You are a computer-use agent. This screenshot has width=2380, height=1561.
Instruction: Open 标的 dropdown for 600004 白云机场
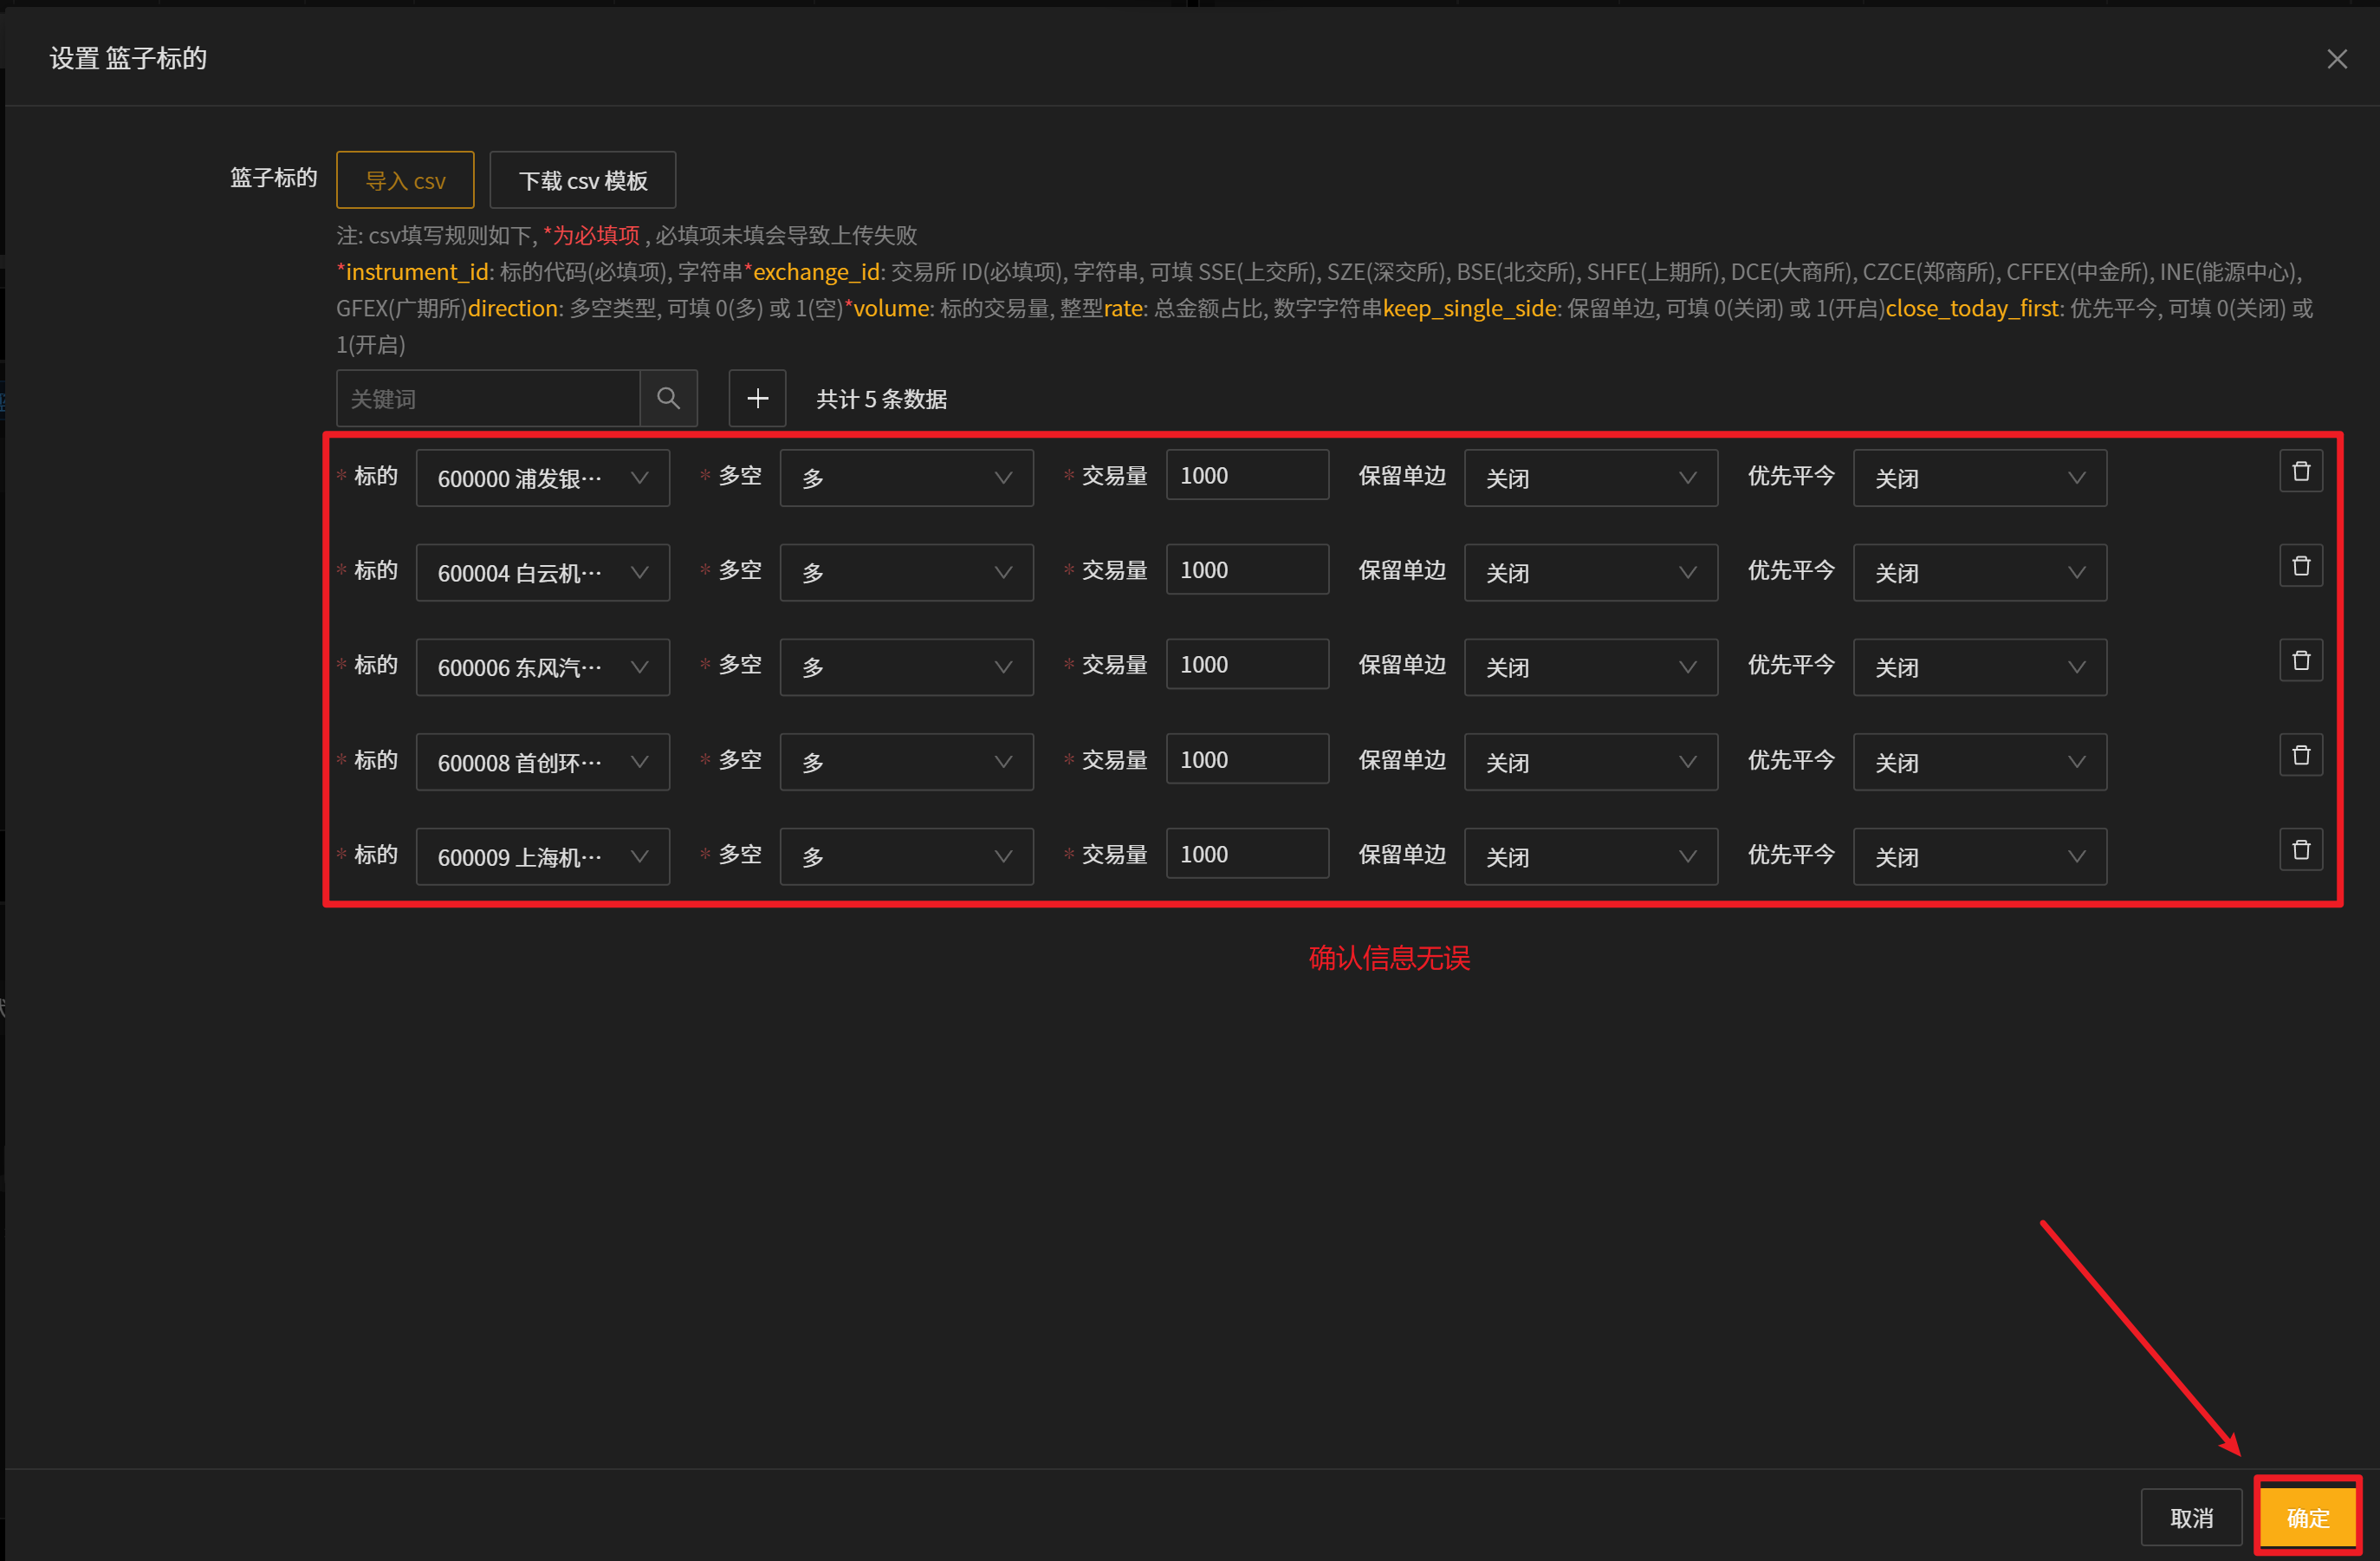542,572
